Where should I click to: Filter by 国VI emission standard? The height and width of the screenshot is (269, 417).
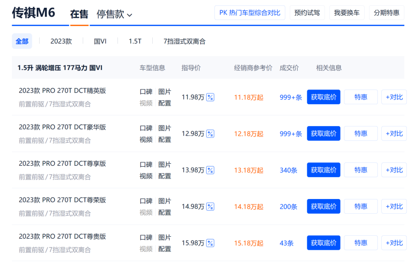tap(100, 41)
